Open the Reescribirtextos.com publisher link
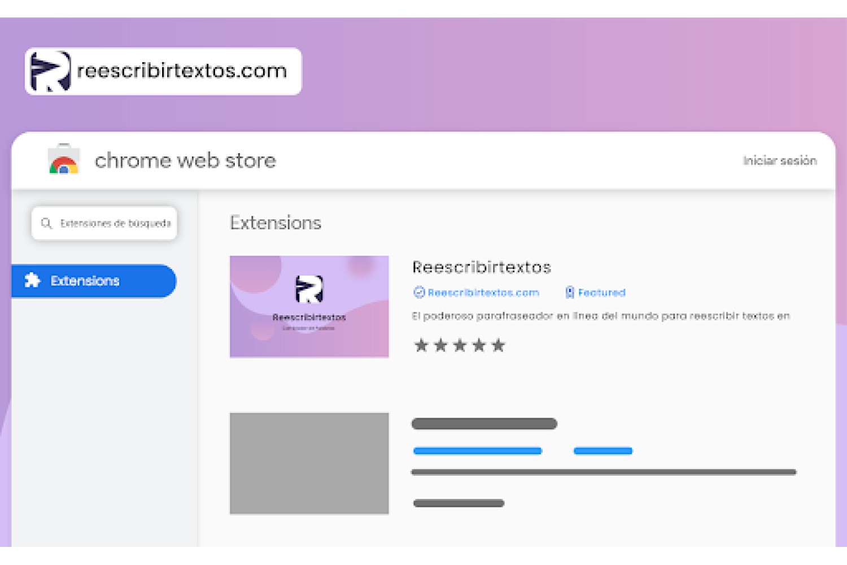Viewport: 847px width, 565px height. pos(483,293)
